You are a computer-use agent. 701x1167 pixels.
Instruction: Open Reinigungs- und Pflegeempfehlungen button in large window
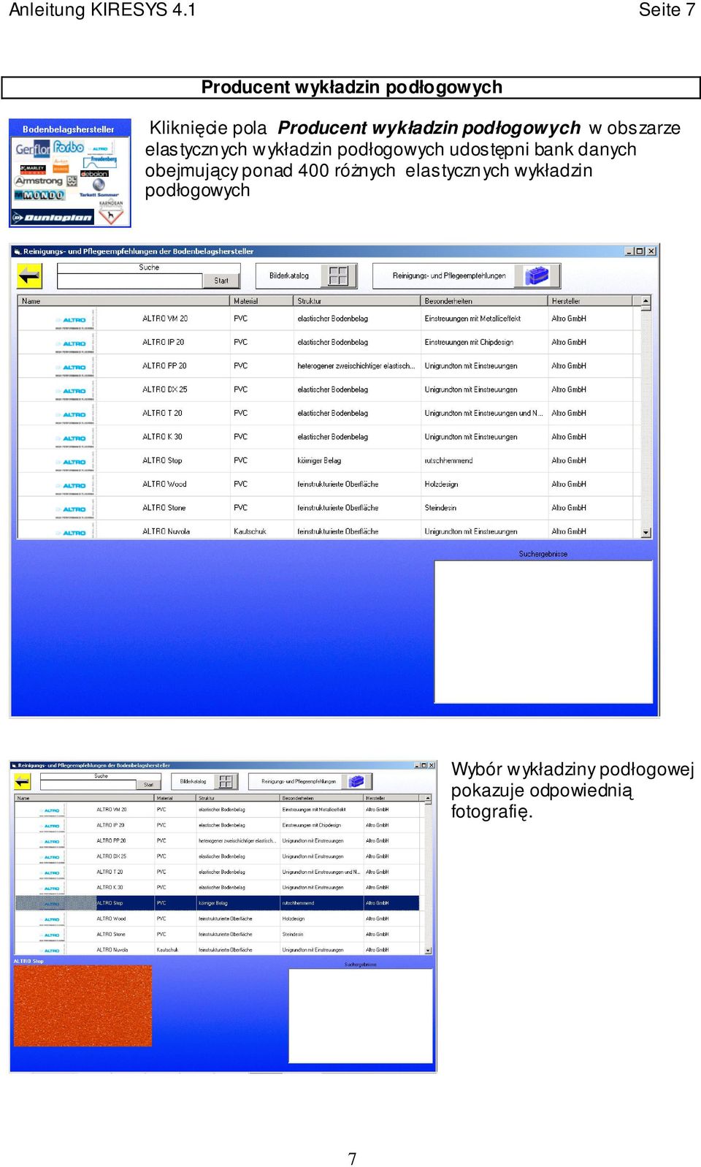point(467,275)
